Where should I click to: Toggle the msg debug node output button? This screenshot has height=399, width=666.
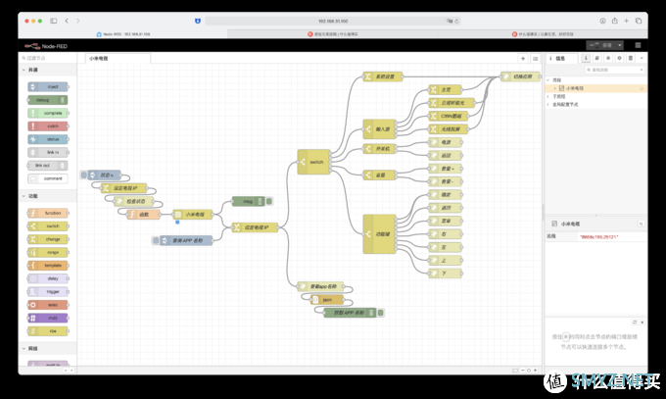coord(269,202)
